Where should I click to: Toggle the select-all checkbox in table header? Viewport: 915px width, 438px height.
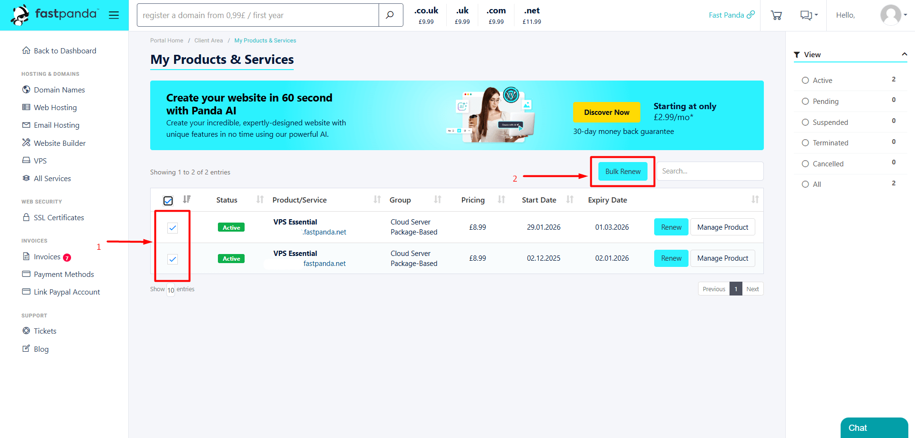tap(168, 201)
